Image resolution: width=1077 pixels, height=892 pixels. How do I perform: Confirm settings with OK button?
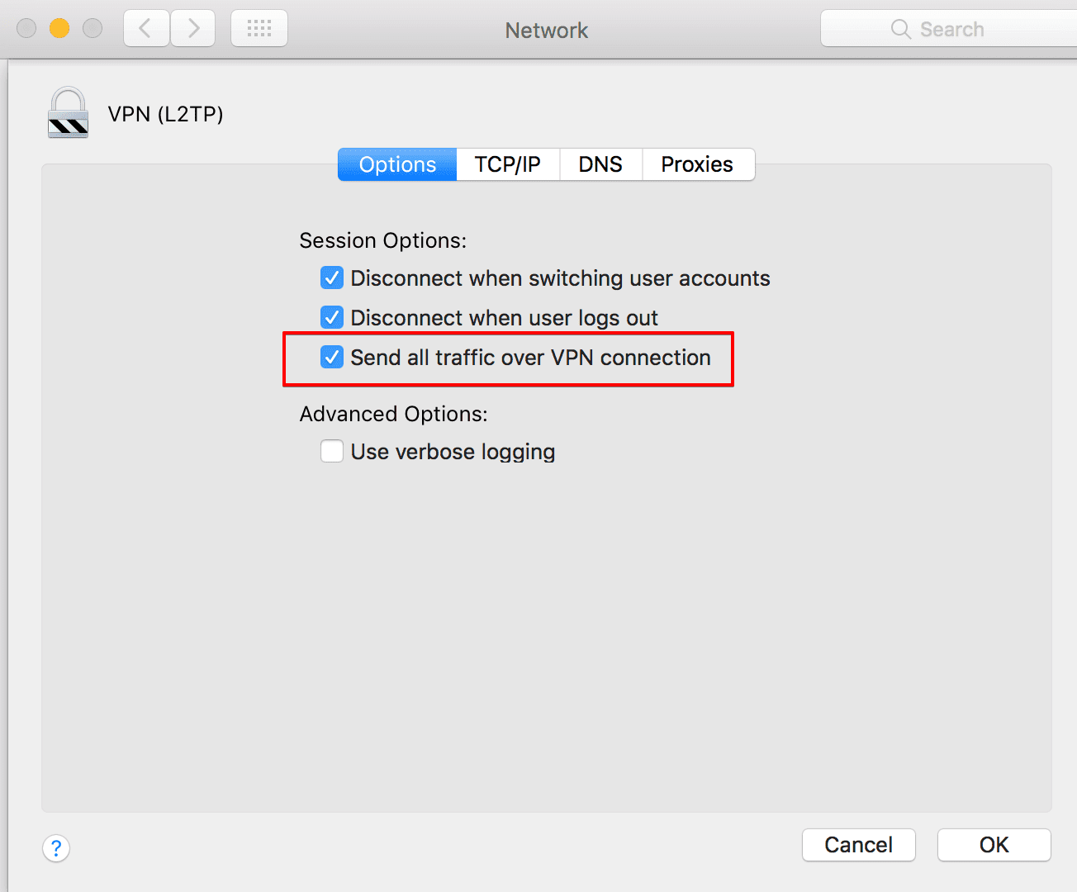[994, 845]
